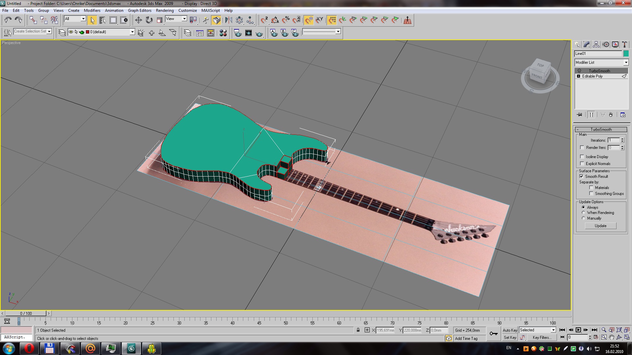Open the Hierarchy command panel tab
This screenshot has width=632, height=355.
tap(596, 45)
